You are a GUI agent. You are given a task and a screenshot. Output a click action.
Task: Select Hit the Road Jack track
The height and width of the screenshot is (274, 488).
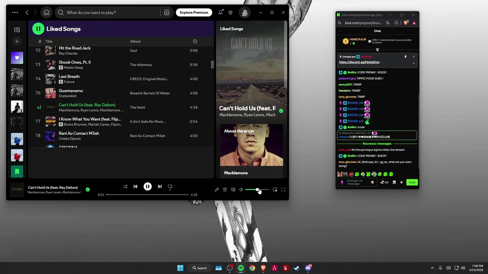point(120,51)
